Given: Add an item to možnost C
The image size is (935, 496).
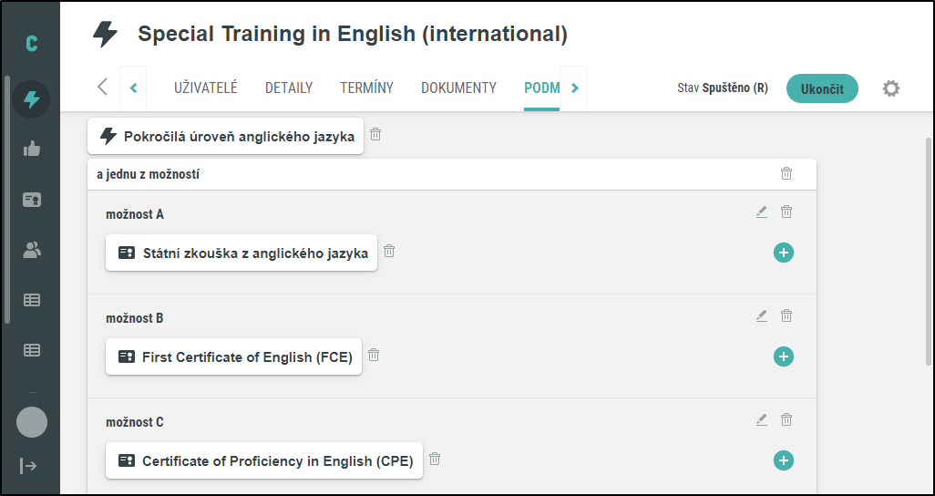Looking at the screenshot, I should (784, 460).
